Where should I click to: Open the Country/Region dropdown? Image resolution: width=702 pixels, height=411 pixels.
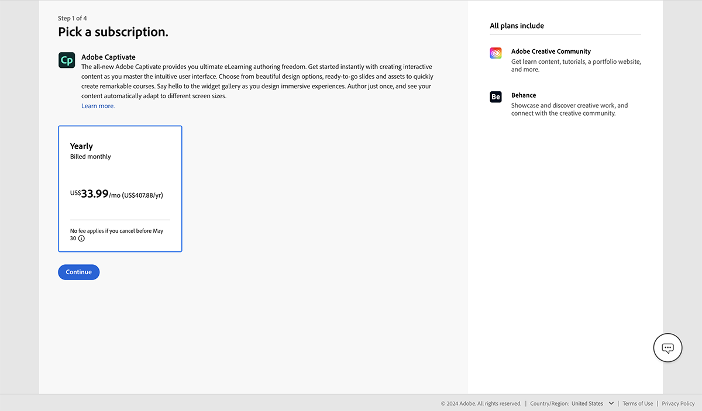(587, 403)
